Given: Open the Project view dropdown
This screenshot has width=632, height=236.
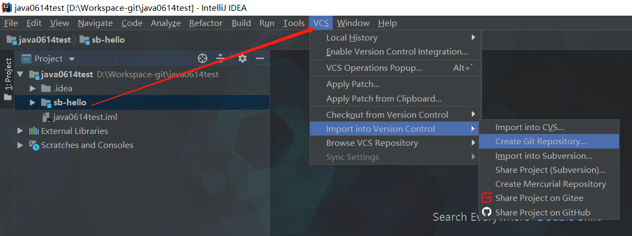Looking at the screenshot, I should pyautogui.click(x=72, y=58).
